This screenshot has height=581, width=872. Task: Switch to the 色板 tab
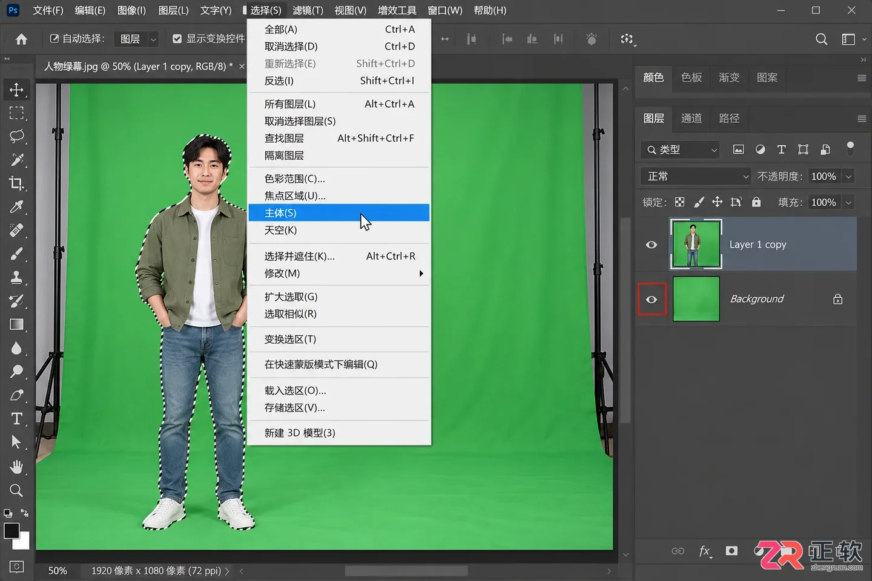click(692, 77)
